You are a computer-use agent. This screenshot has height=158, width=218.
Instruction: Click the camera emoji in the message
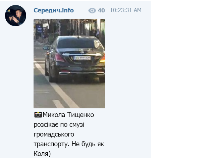[x=38, y=115]
